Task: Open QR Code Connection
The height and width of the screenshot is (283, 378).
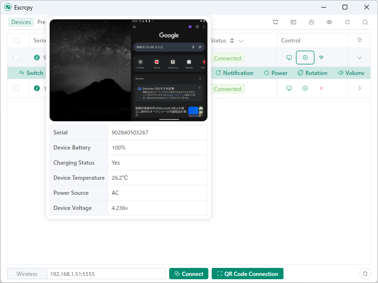Action: coord(247,274)
